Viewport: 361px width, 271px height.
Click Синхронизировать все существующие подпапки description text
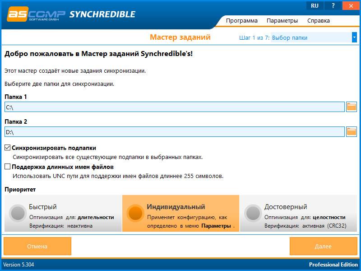click(x=107, y=157)
